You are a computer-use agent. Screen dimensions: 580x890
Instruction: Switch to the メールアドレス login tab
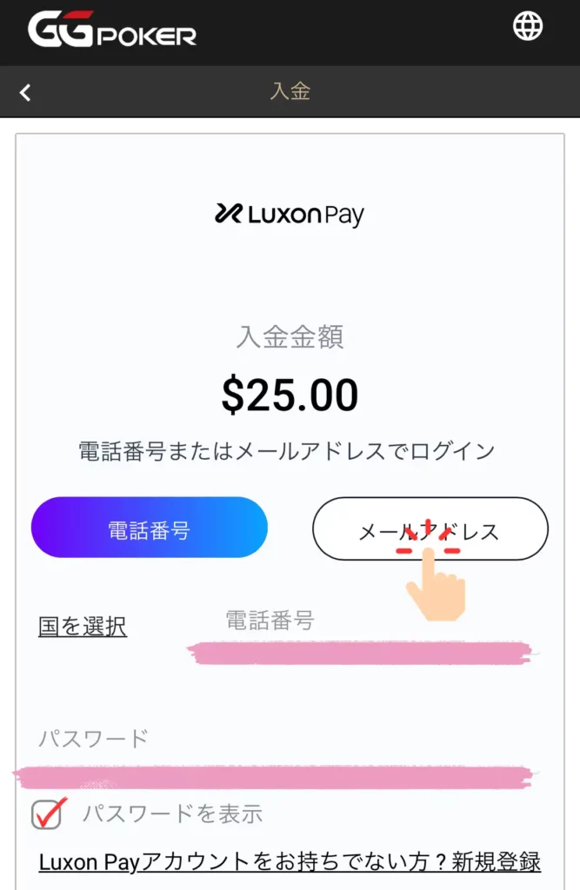[x=430, y=528]
